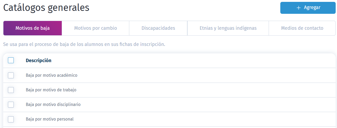Click the description text about proceso de baja
The height and width of the screenshot is (128, 337).
tap(84, 44)
